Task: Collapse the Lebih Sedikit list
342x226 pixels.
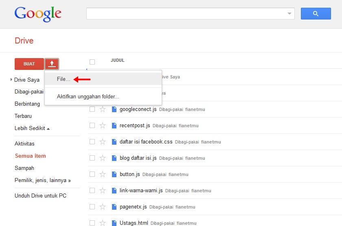Action: coord(32,128)
